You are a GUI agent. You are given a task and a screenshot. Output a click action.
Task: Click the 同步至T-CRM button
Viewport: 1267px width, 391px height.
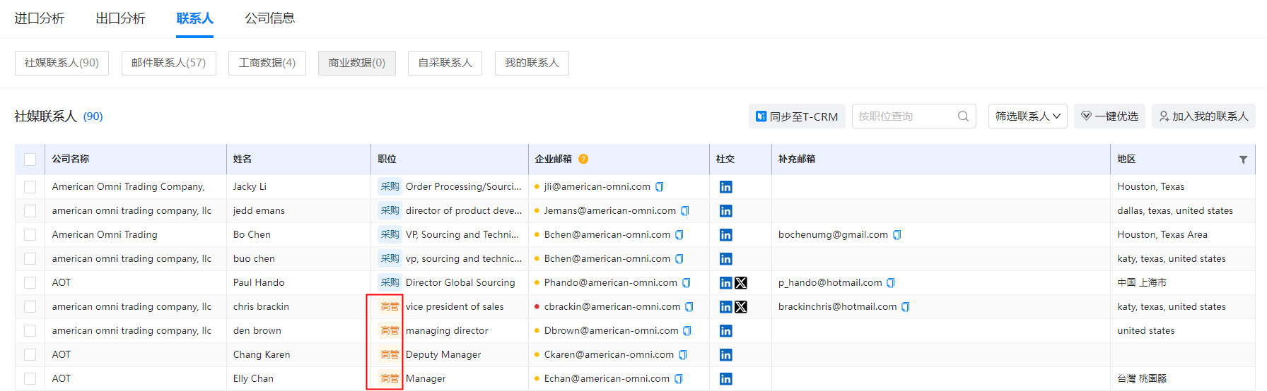[797, 116]
